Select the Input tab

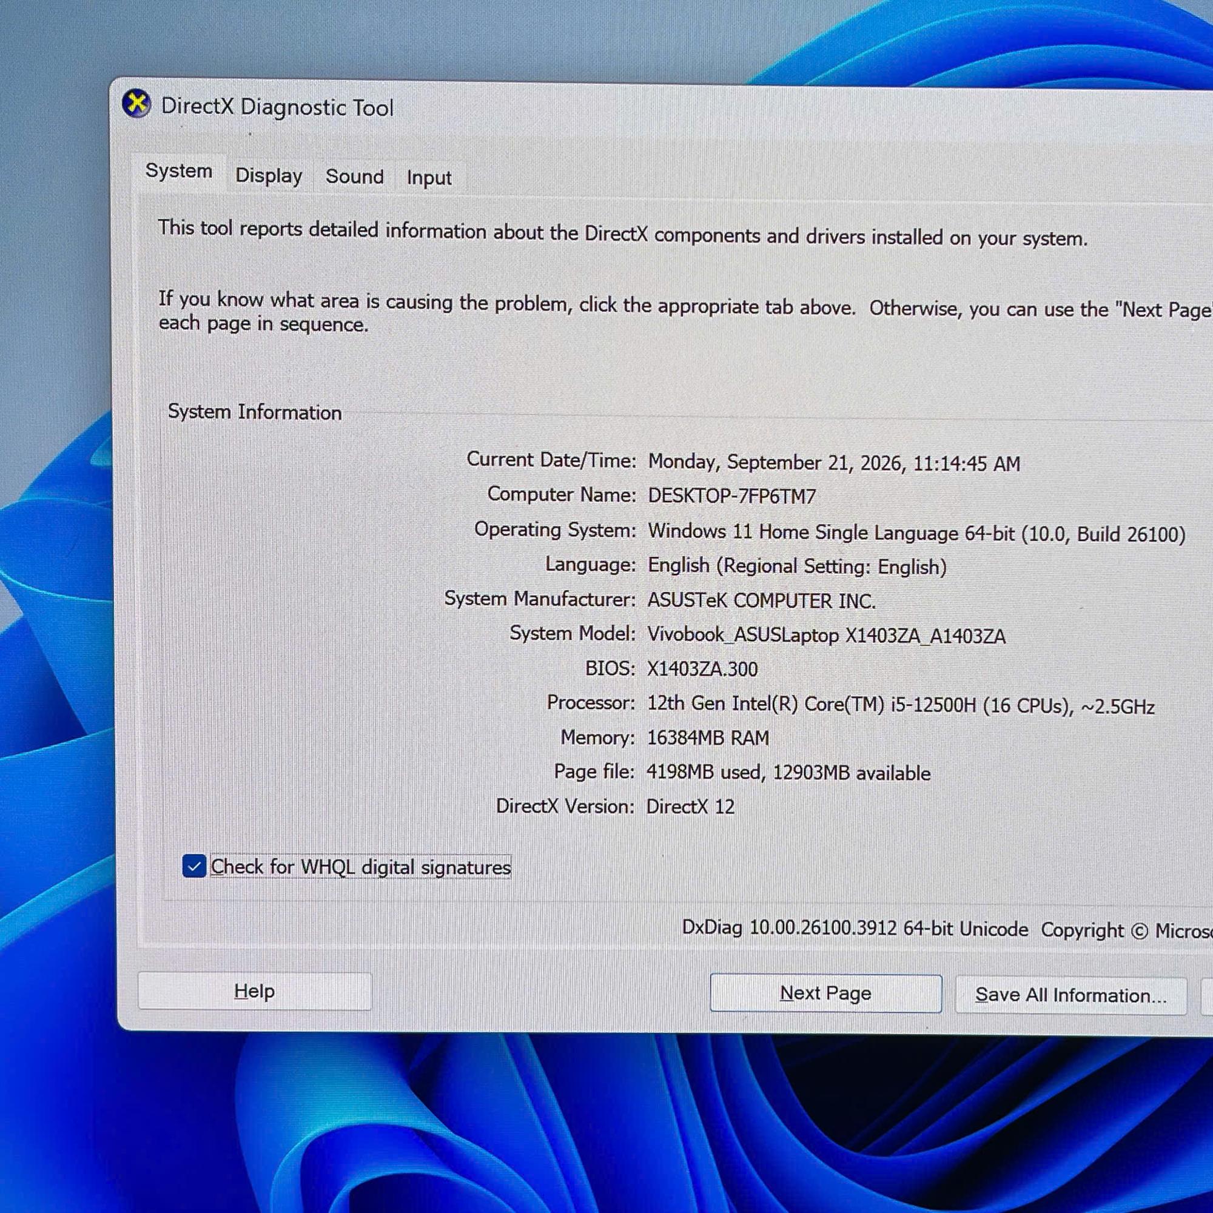tap(429, 178)
